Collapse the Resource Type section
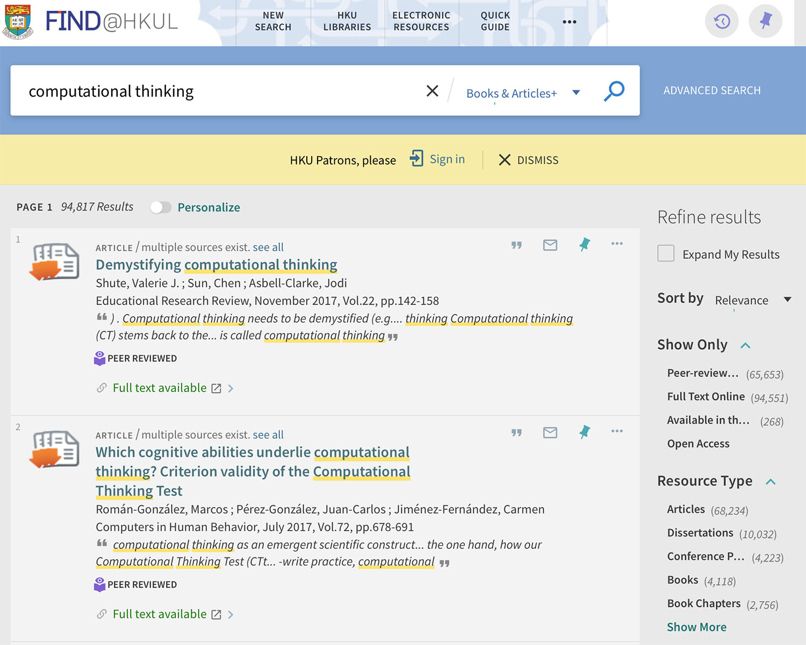This screenshot has height=645, width=806. (771, 482)
